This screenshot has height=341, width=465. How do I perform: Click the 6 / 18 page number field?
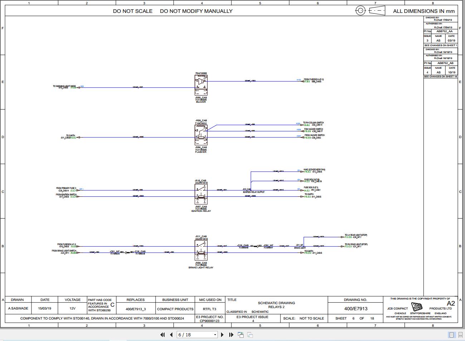point(195,335)
